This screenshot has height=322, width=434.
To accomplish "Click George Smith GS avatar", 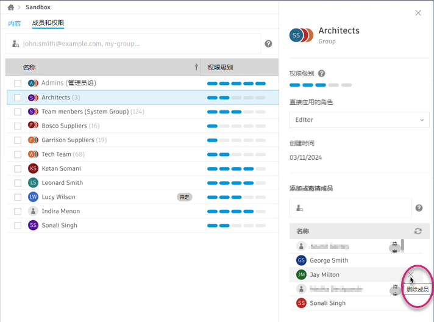I will tap(301, 260).
